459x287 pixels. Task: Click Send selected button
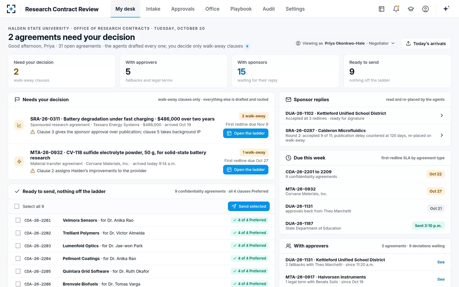tap(249, 206)
